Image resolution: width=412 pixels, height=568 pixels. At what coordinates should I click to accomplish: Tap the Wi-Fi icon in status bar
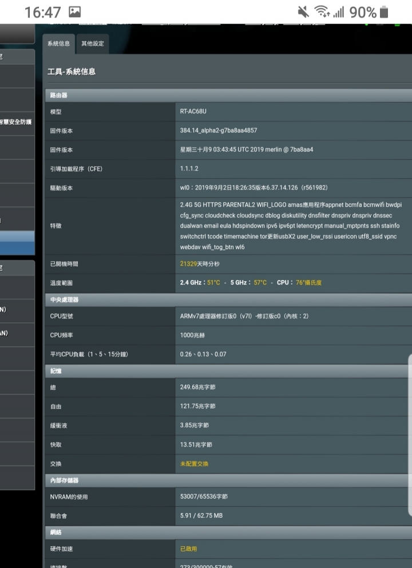click(322, 11)
